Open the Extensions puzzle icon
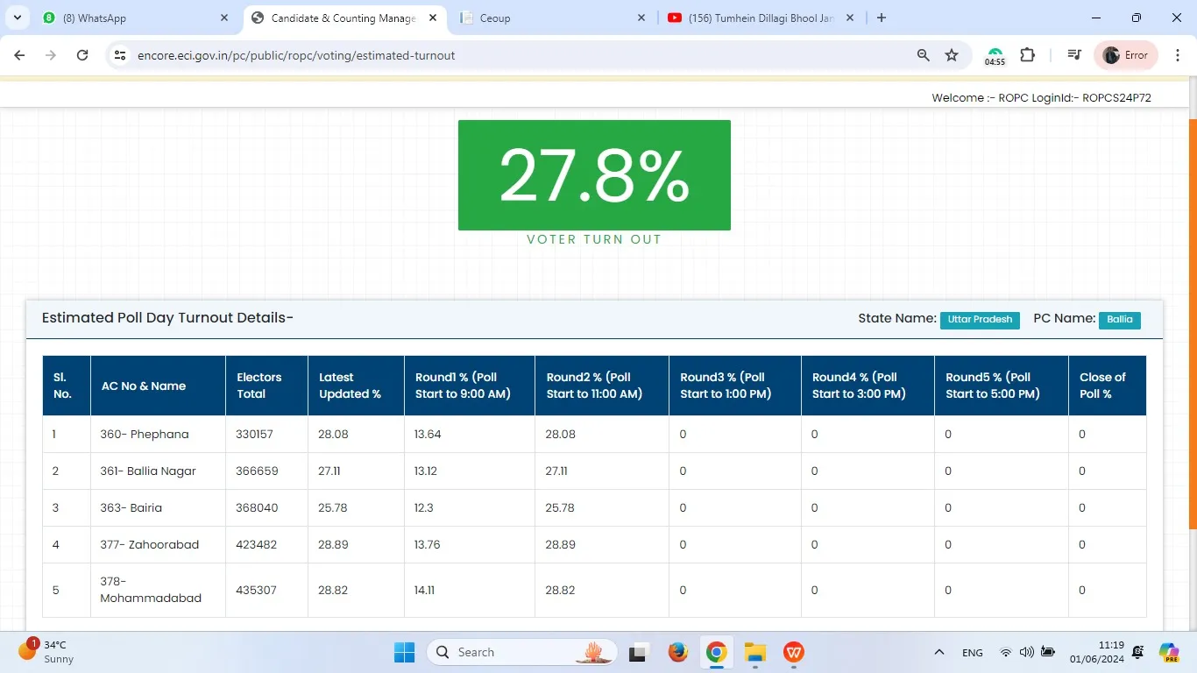Image resolution: width=1197 pixels, height=673 pixels. point(1028,55)
